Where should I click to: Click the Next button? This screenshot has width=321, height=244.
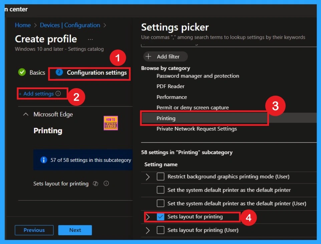75,230
